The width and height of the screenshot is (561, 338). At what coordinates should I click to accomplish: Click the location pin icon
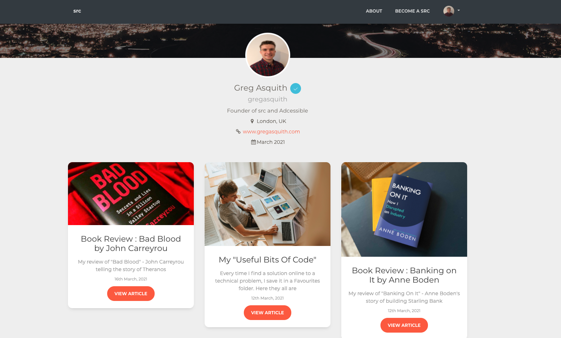tap(252, 121)
